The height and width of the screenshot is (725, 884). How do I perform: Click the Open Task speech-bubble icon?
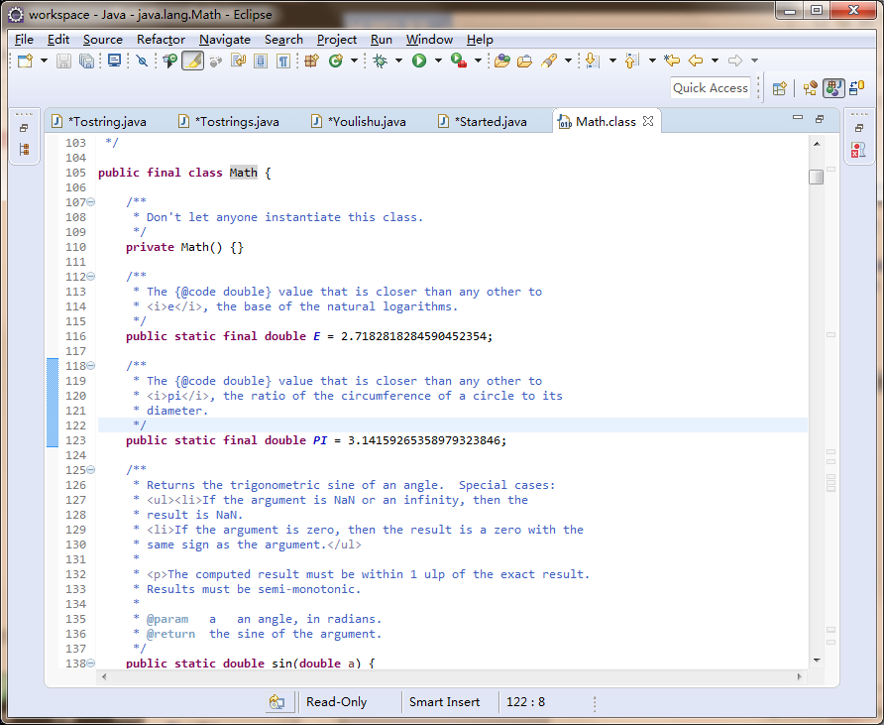click(x=169, y=60)
